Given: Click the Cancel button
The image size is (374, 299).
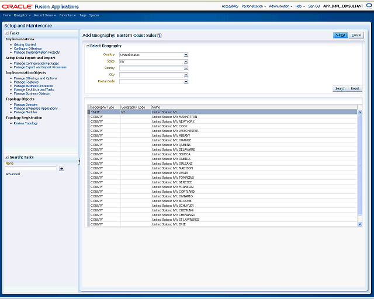Looking at the screenshot, I should [356, 35].
